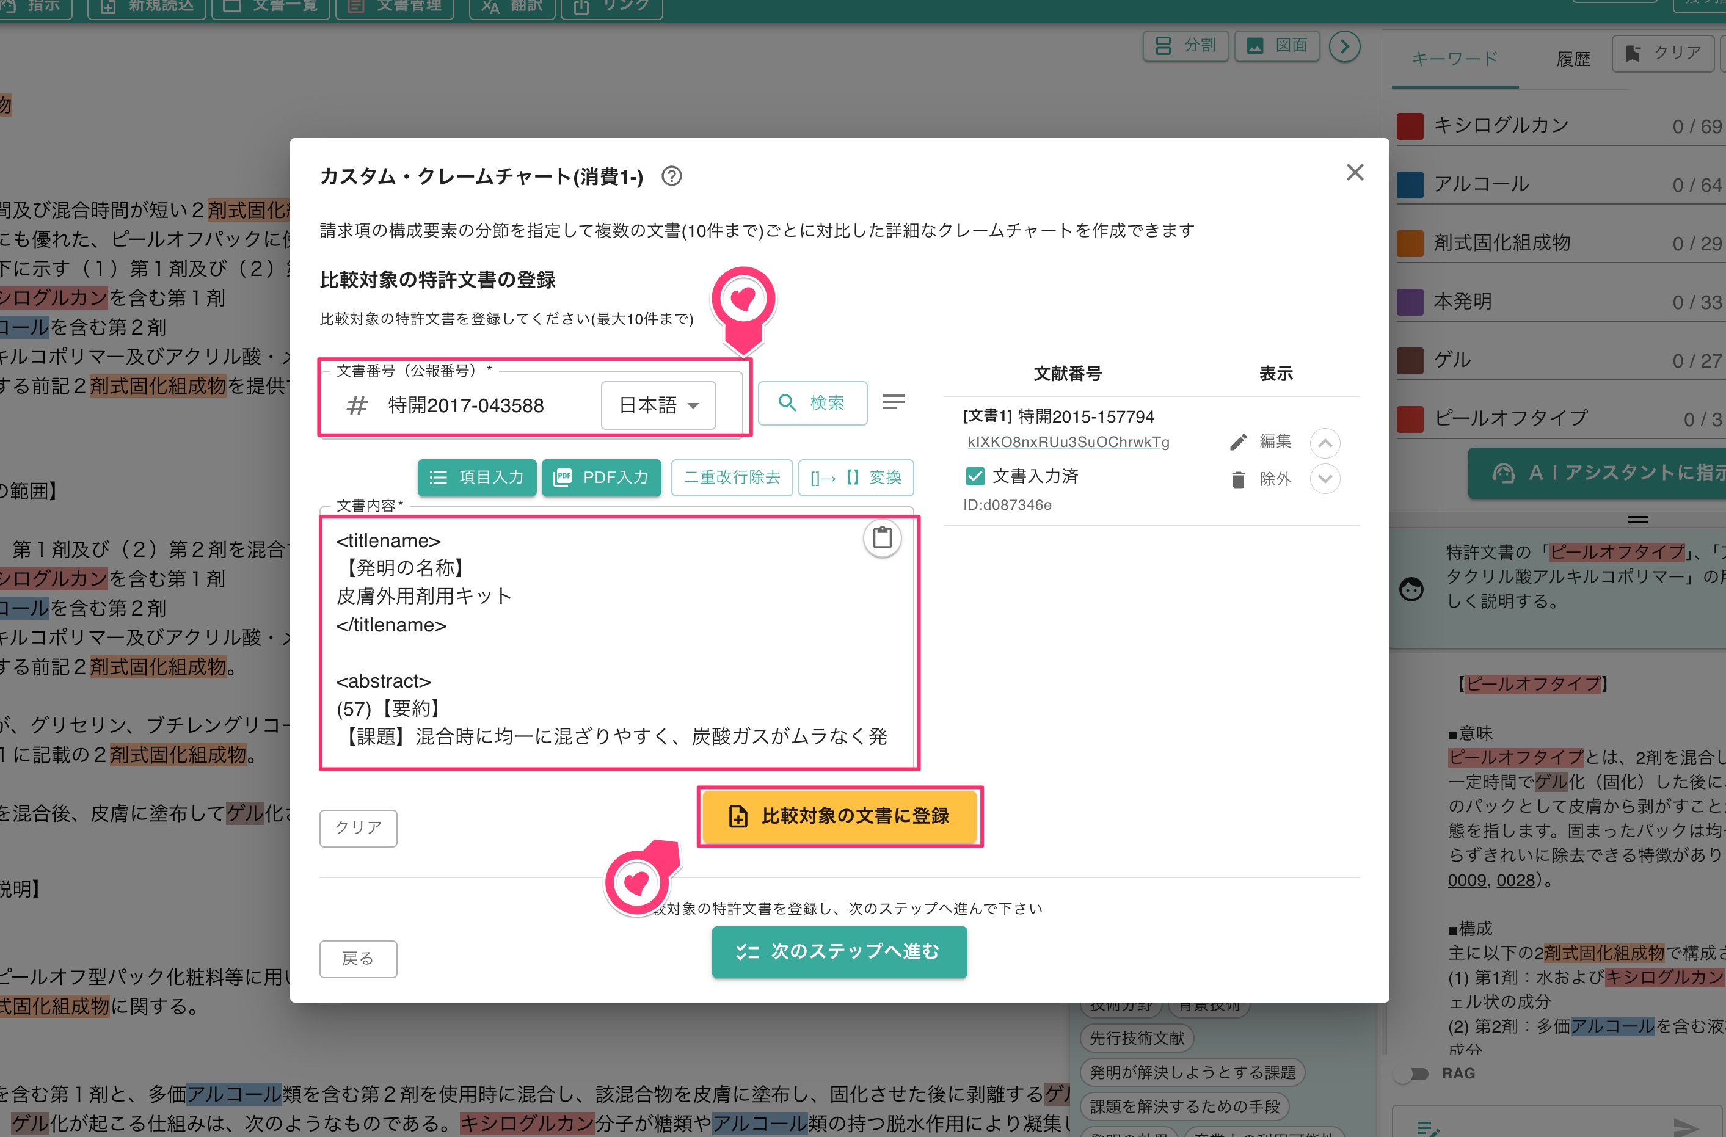Move 文書1 up with the chevron-up button
1726x1137 pixels.
pos(1324,443)
